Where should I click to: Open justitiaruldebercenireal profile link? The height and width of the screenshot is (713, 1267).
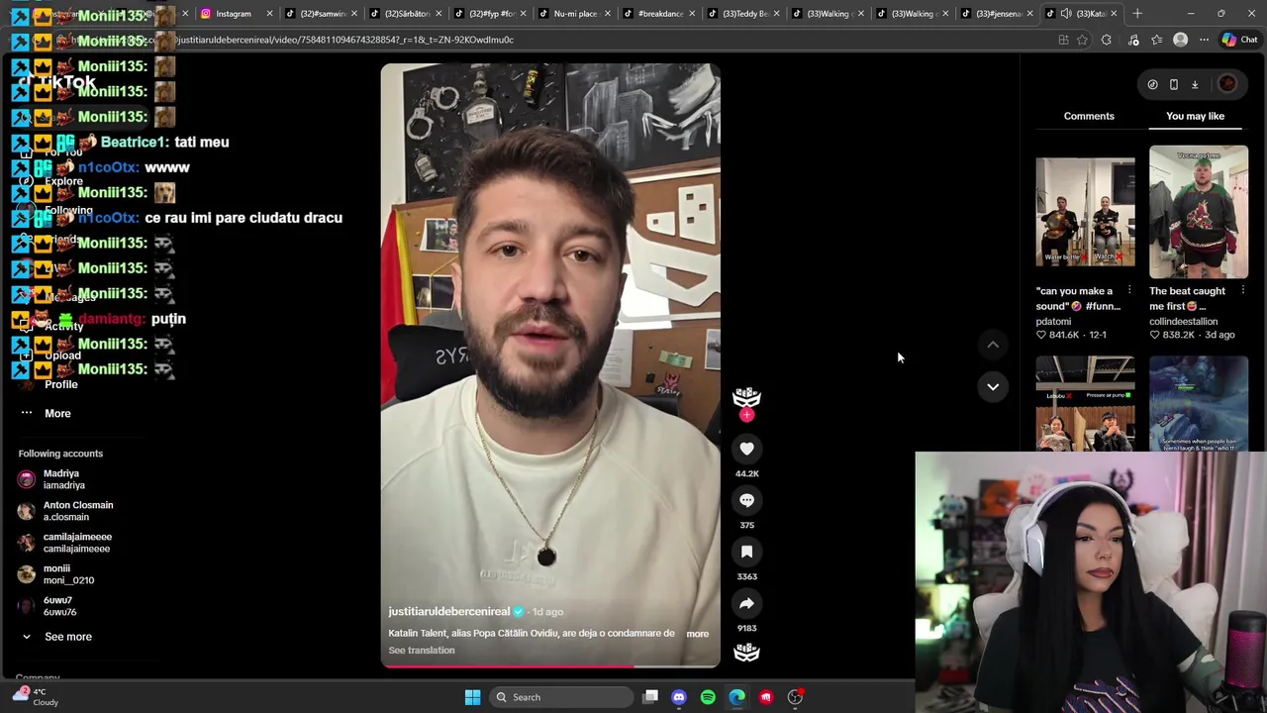[449, 612]
